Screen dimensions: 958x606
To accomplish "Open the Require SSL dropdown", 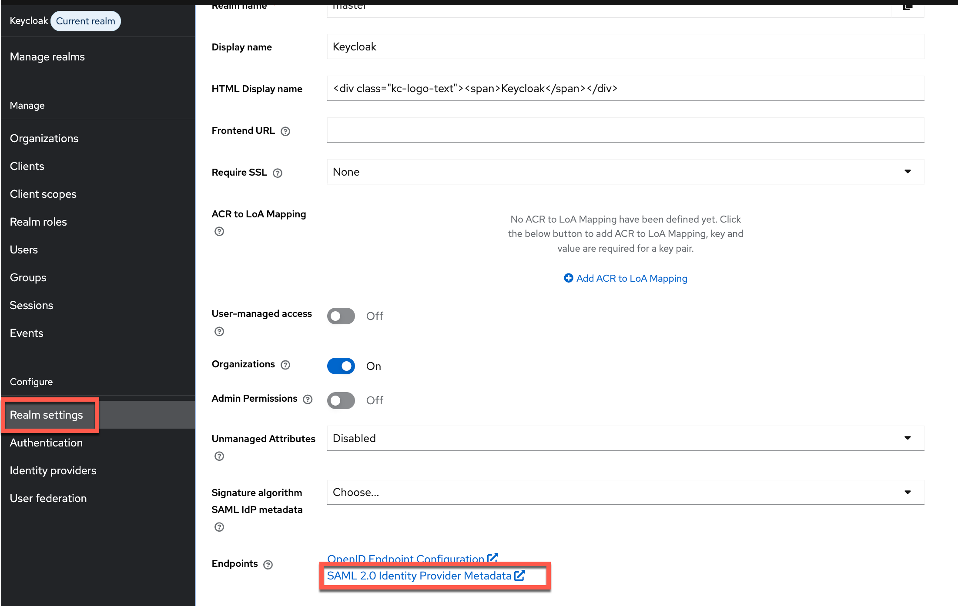I will tap(625, 172).
